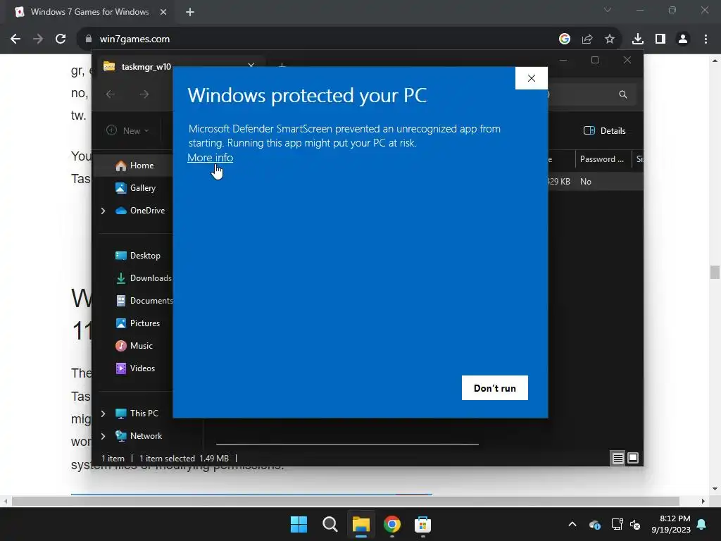Image resolution: width=721 pixels, height=541 pixels.
Task: Click OneDrive cloud tray icon
Action: click(x=594, y=524)
